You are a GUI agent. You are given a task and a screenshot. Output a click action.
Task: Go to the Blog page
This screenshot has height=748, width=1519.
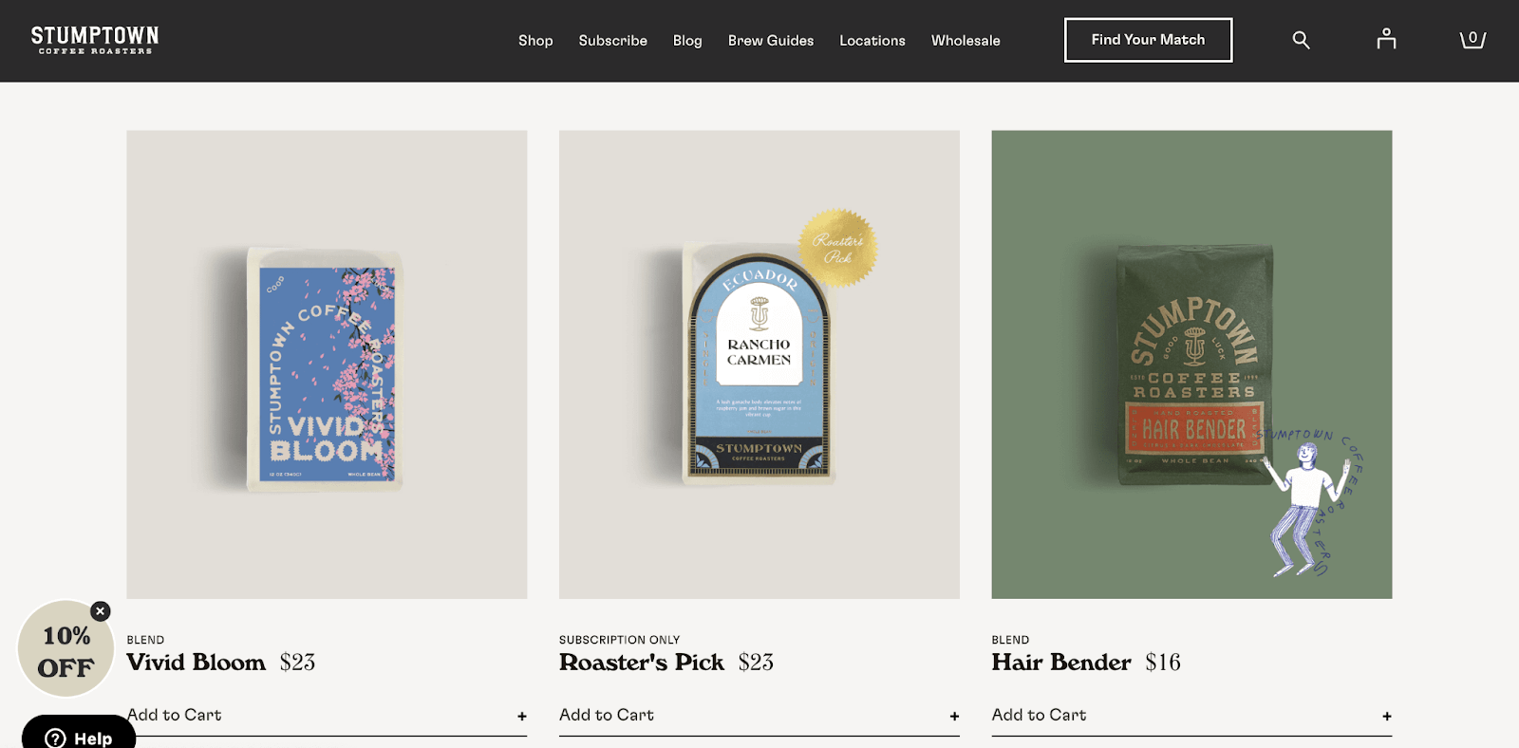pos(687,41)
